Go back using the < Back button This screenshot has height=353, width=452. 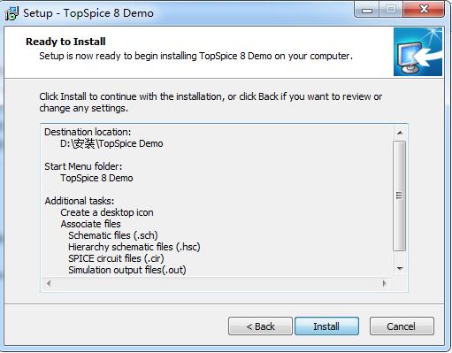click(260, 326)
